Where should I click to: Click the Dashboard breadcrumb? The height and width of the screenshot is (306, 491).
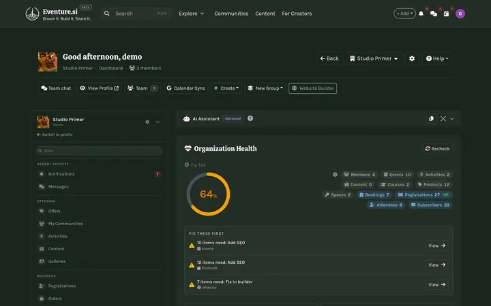coord(111,68)
